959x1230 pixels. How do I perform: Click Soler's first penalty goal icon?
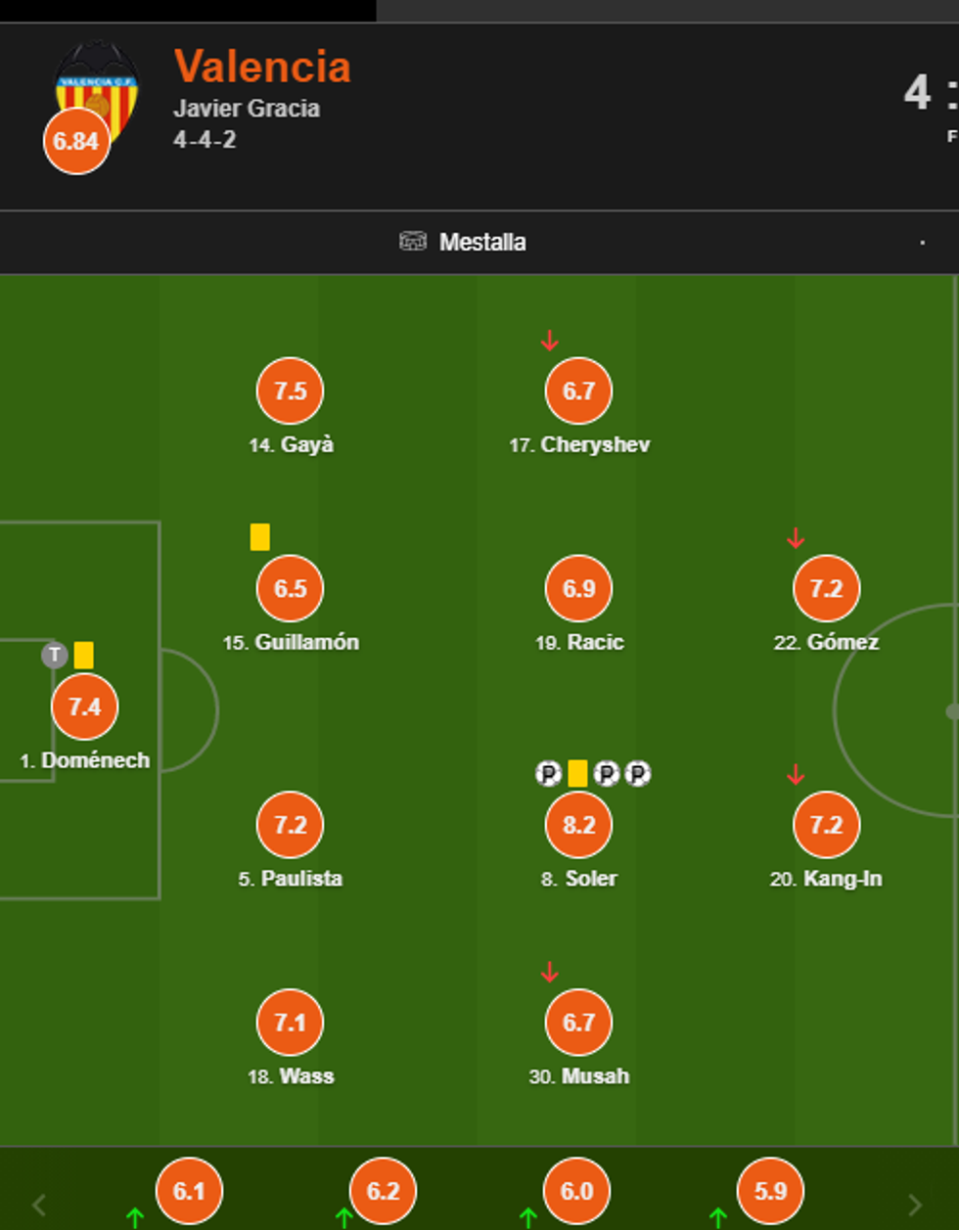pos(549,774)
